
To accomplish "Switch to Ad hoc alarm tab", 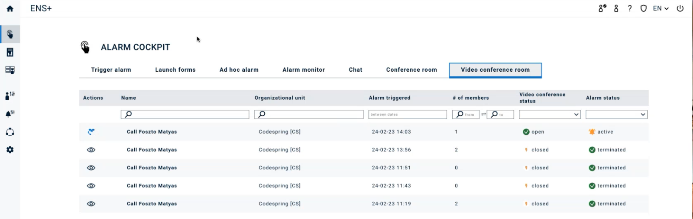I will coord(239,70).
